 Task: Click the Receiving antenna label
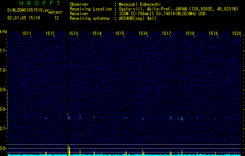click(90, 18)
